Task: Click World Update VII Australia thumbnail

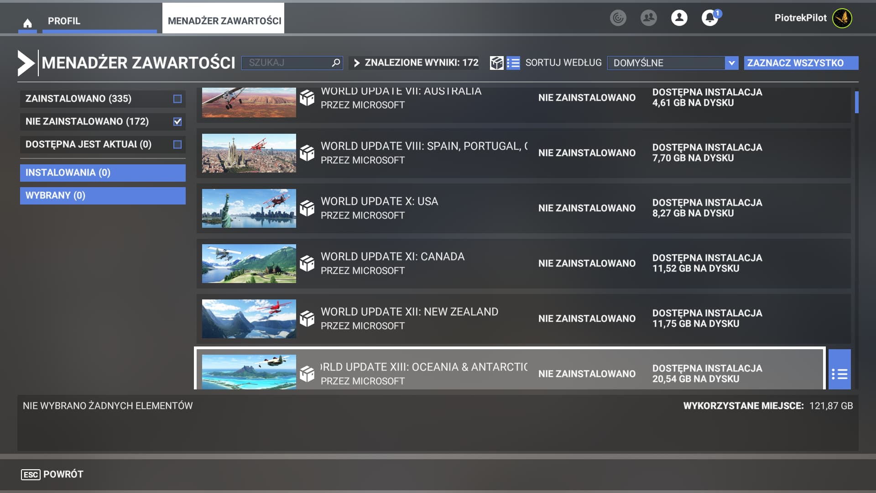Action: (x=249, y=102)
